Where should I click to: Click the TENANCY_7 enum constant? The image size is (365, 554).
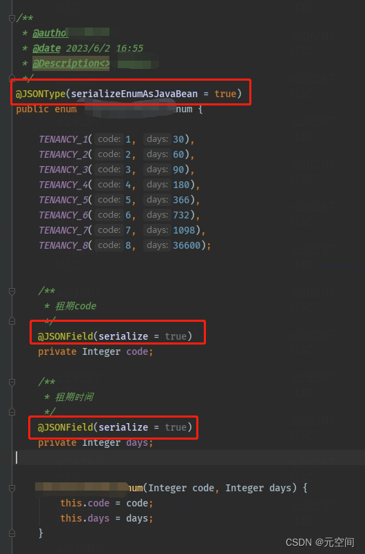click(x=63, y=230)
